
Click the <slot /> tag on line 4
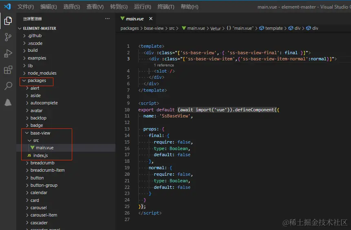(164, 71)
